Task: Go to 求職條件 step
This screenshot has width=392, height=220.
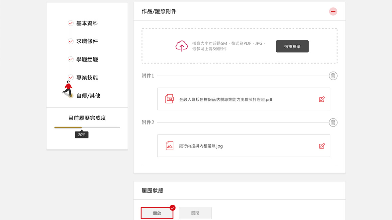Action: 87,41
